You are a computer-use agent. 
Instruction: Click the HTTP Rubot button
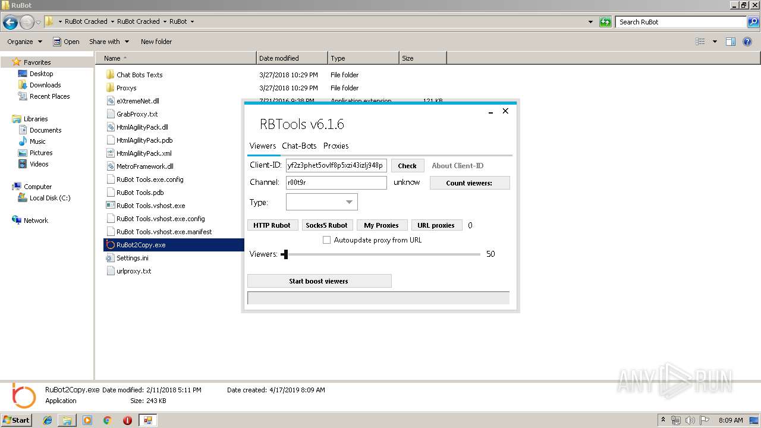click(272, 225)
